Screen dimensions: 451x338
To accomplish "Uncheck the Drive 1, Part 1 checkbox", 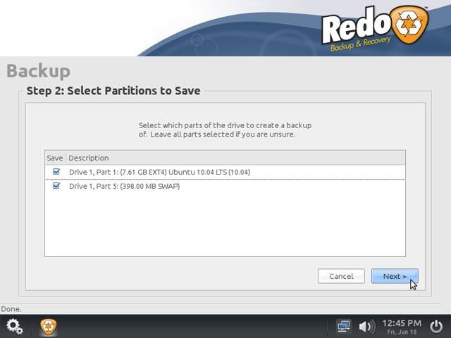I will [x=56, y=172].
